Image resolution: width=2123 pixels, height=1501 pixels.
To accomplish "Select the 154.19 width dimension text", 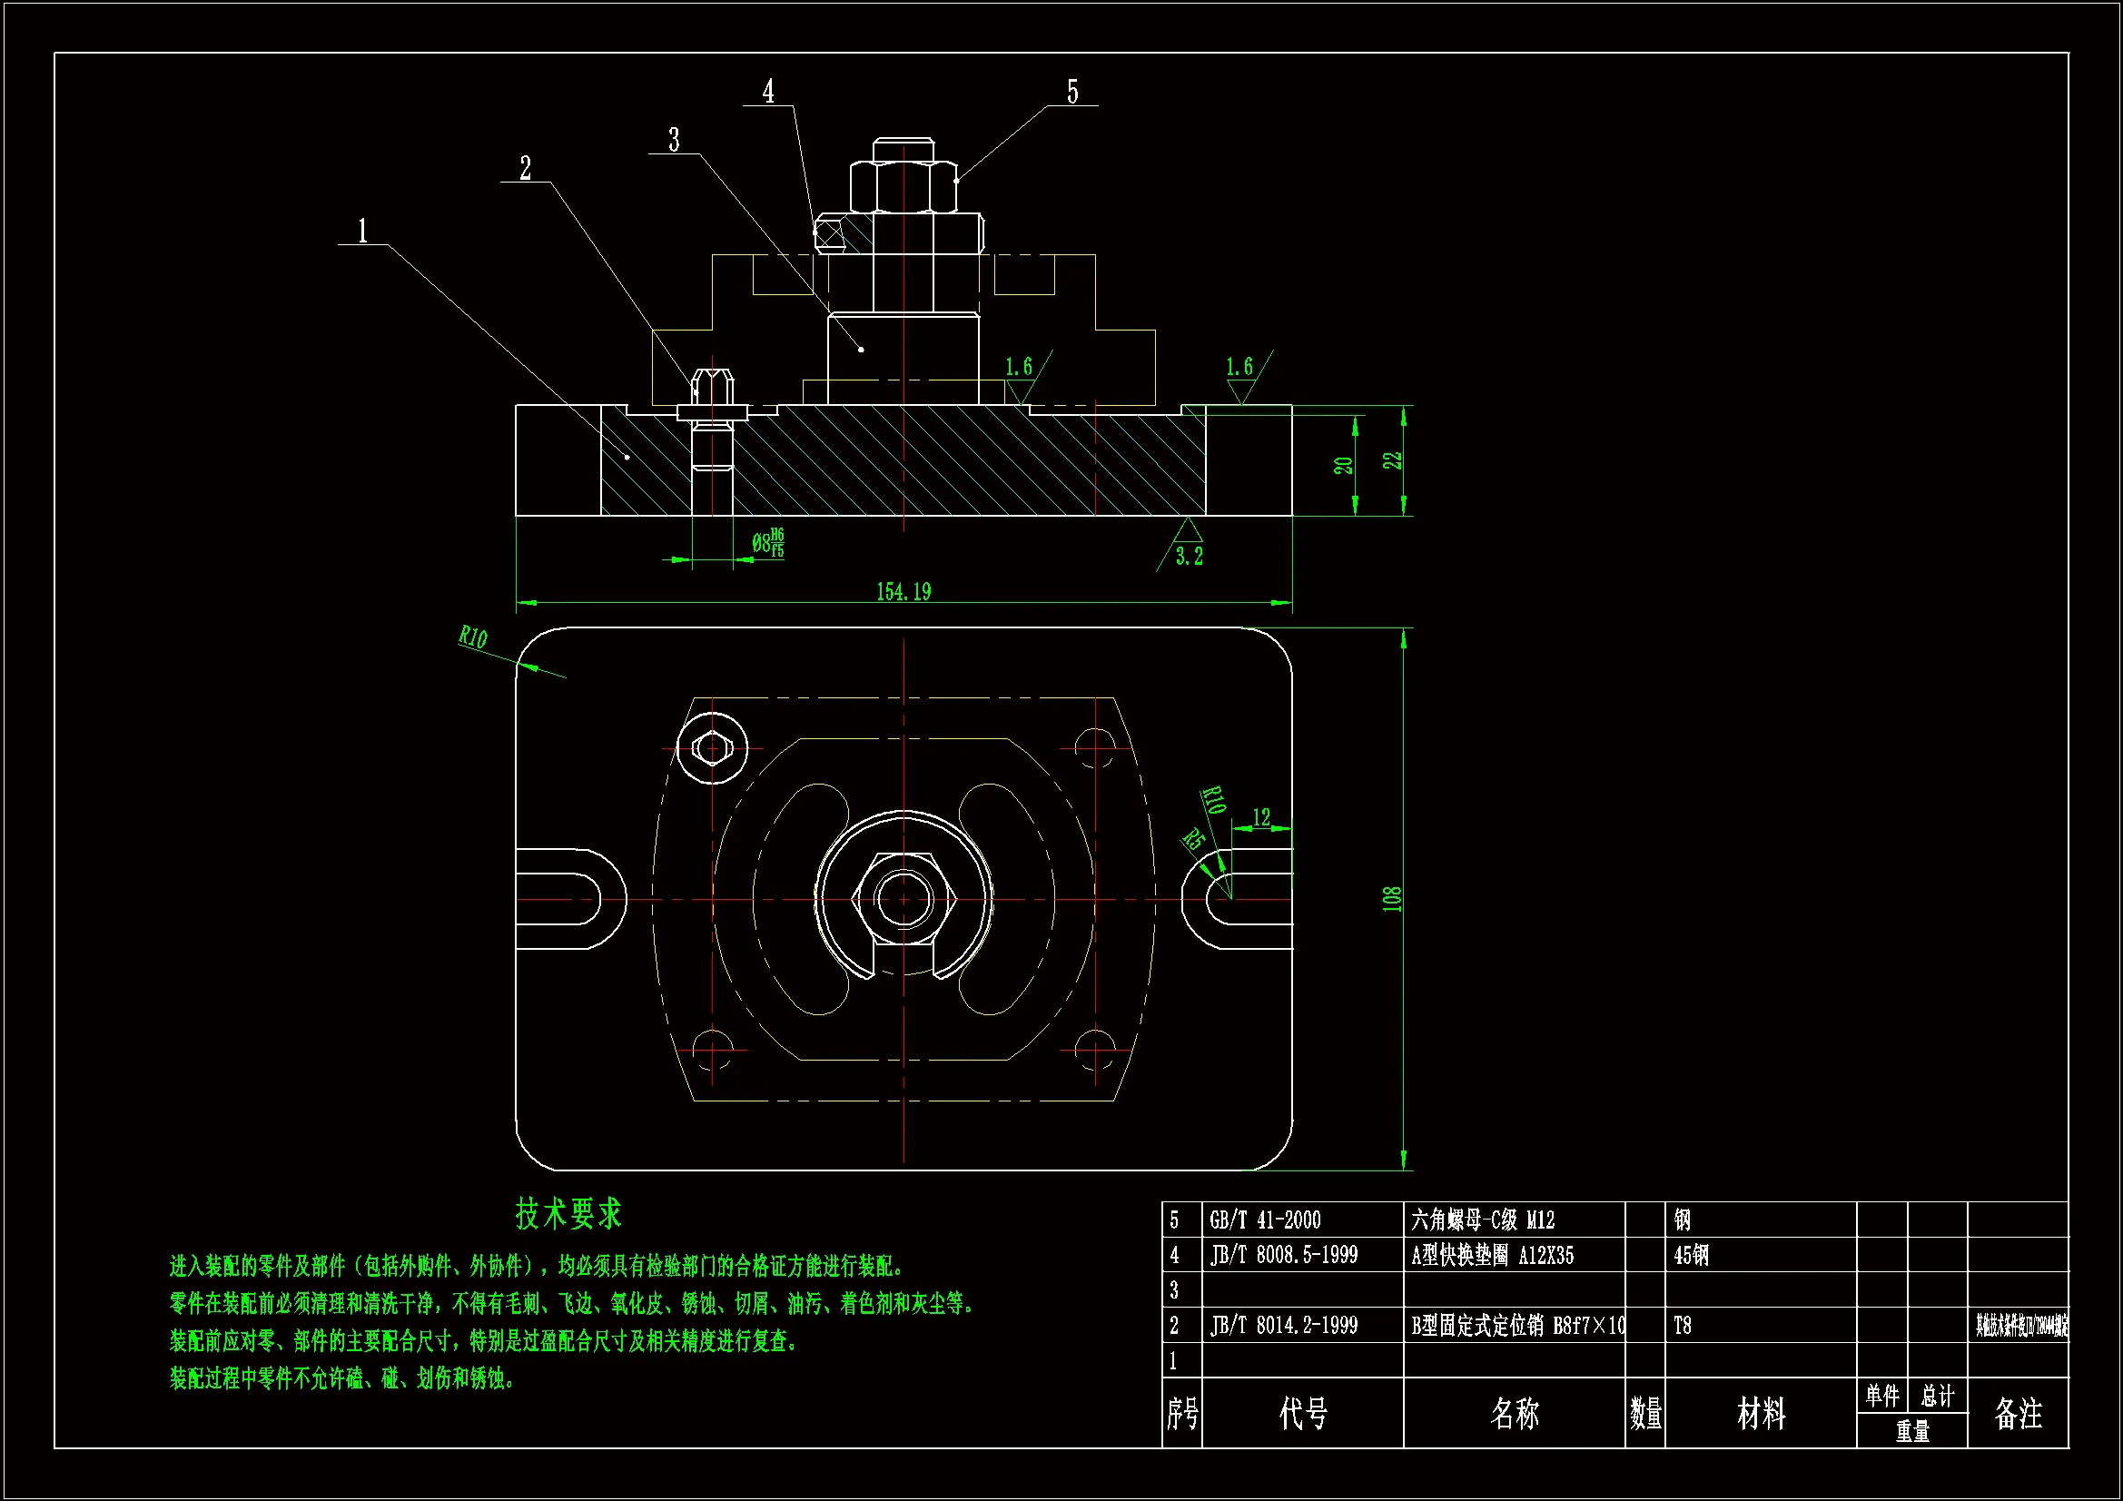I will tap(904, 592).
